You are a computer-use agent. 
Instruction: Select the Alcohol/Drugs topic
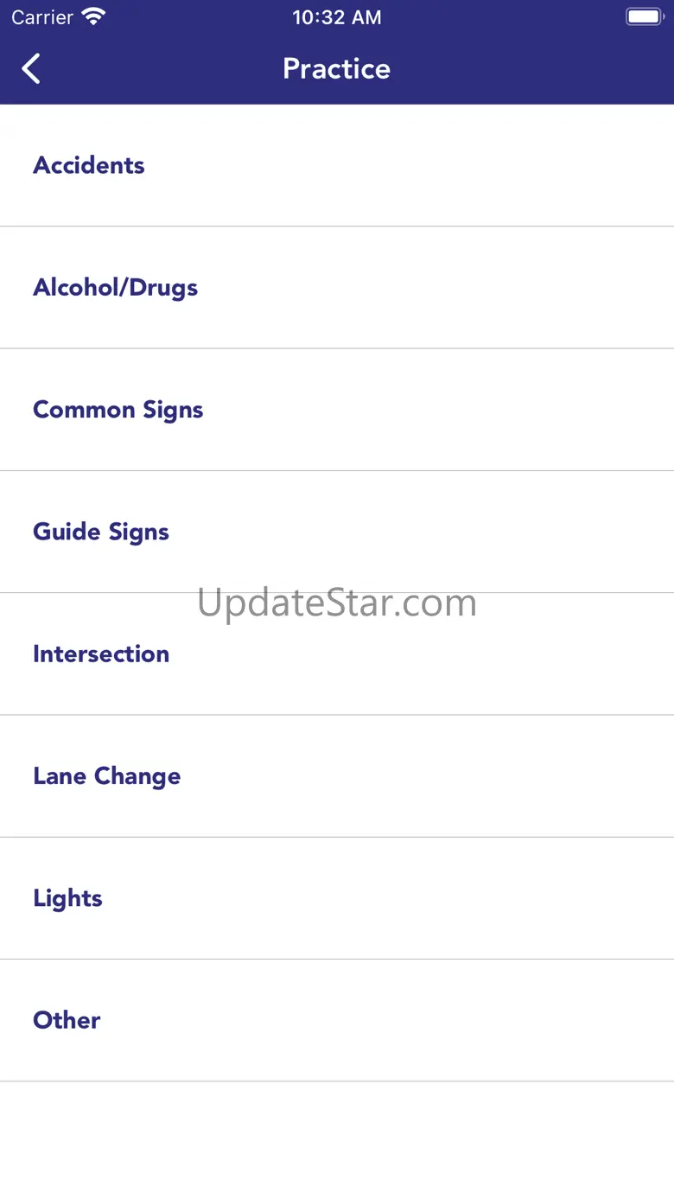pyautogui.click(x=116, y=288)
